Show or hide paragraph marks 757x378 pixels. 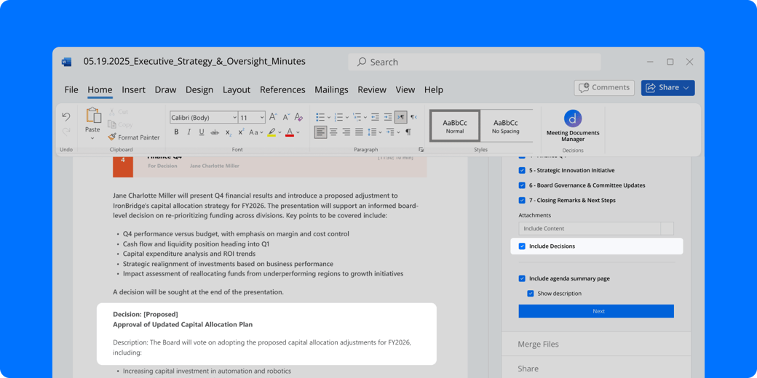(x=408, y=132)
